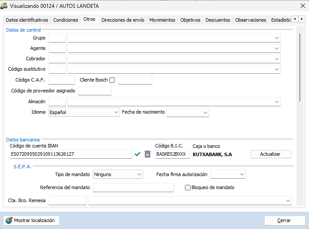Click the green IBAN validation checkmark icon

[x=138, y=154]
